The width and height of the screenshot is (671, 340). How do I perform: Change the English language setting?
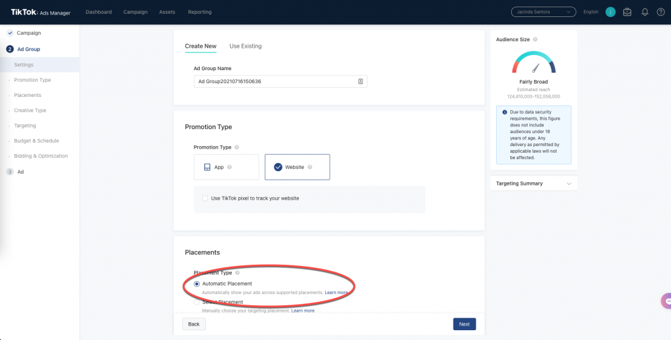pyautogui.click(x=590, y=12)
